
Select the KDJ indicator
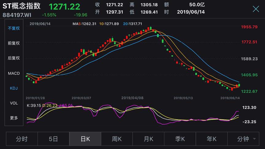[x=14, y=88]
